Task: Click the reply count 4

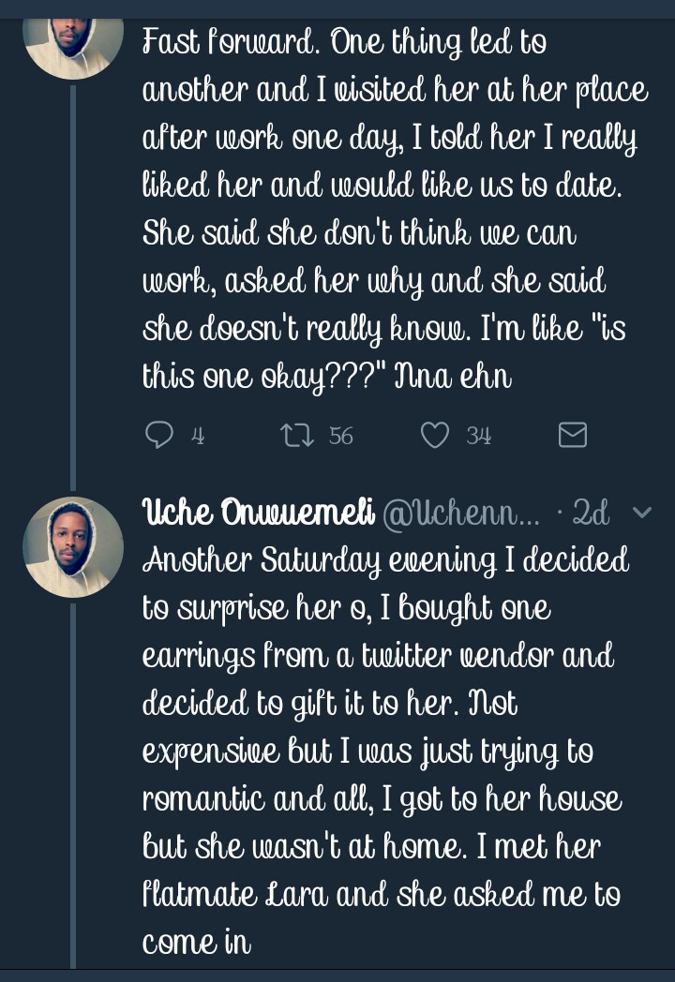Action: [x=198, y=435]
